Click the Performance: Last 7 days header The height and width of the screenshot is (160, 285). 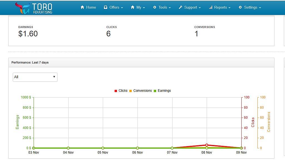[x=30, y=62]
